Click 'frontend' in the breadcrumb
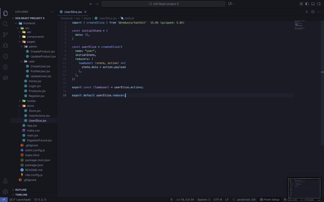This screenshot has height=202, width=324. [66, 18]
